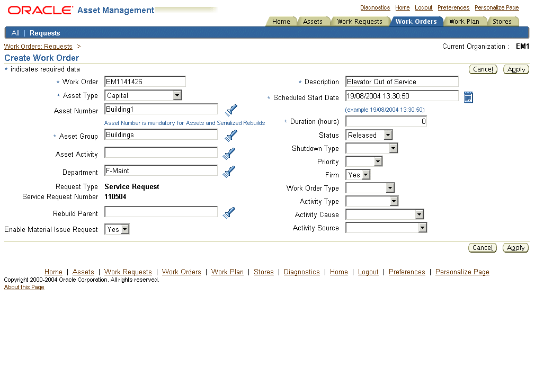Open the top Diagnostics link

click(375, 7)
